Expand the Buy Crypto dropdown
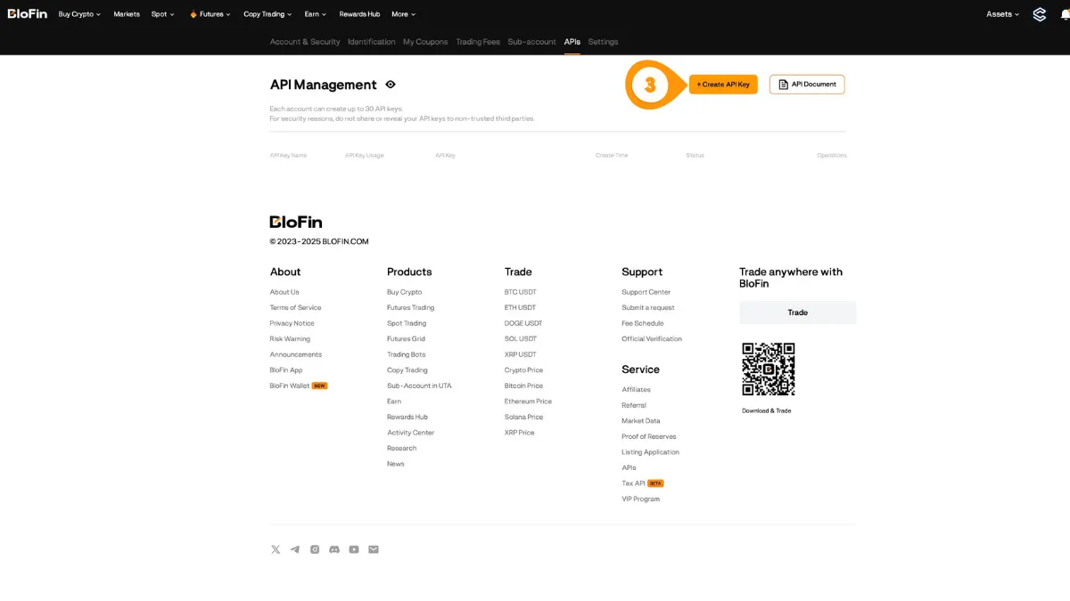This screenshot has width=1070, height=601. pyautogui.click(x=79, y=14)
